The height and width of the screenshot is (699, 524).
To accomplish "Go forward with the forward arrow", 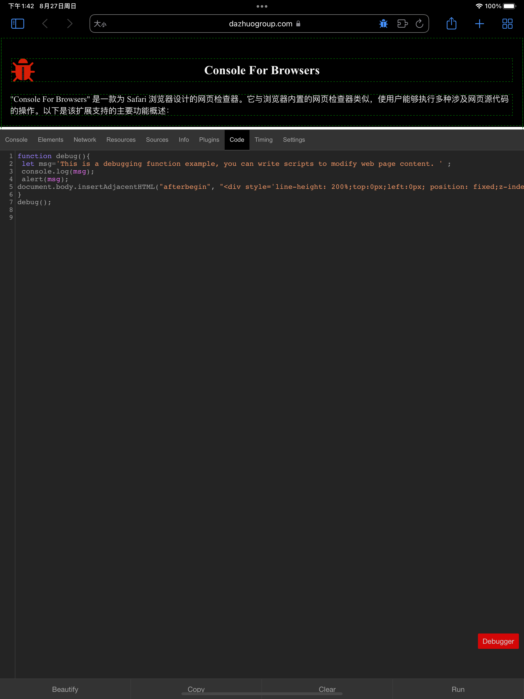I will 70,24.
